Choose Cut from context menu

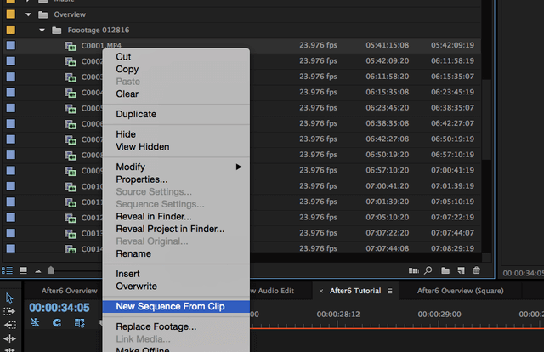(x=176, y=57)
